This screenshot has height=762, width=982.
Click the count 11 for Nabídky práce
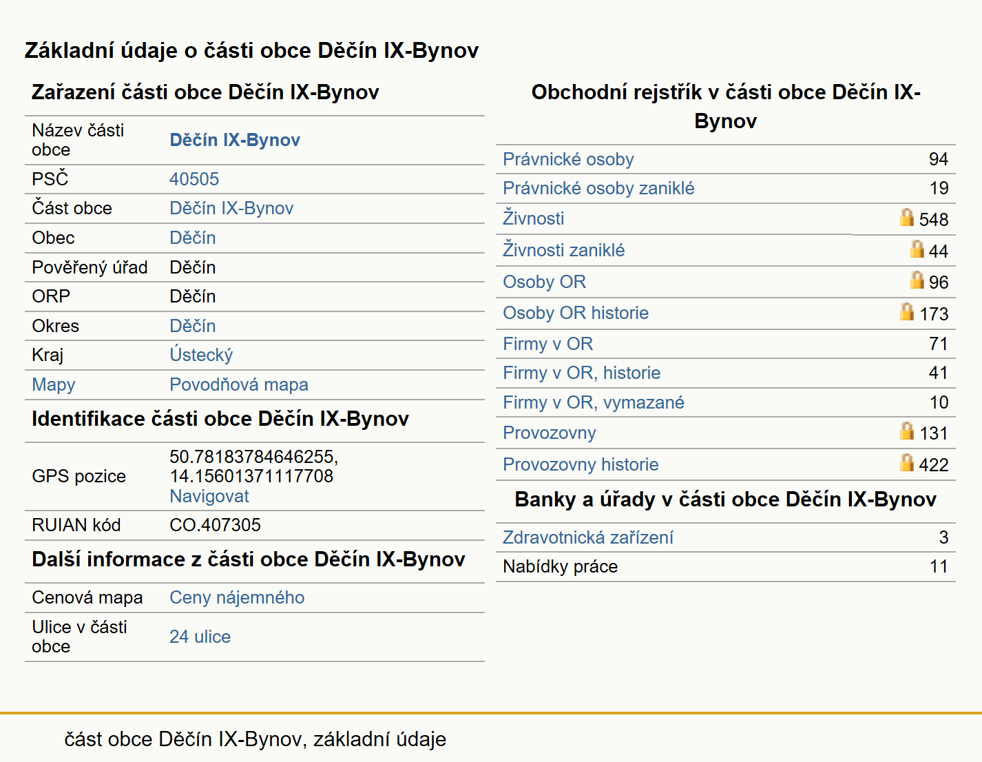pos(939,566)
